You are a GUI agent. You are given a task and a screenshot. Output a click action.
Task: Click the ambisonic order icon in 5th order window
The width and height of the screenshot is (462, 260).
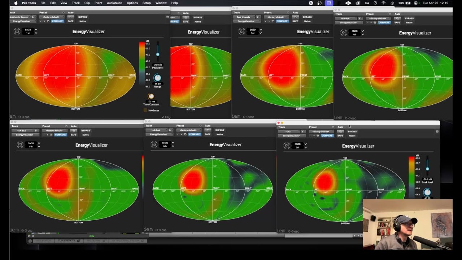pos(20,145)
